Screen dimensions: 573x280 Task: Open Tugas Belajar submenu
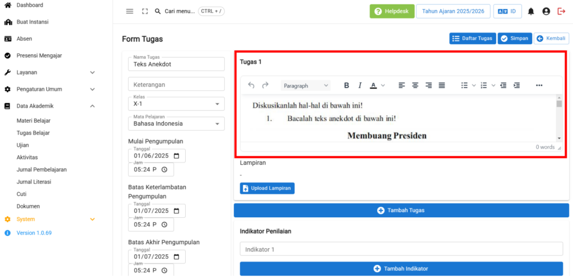[33, 133]
